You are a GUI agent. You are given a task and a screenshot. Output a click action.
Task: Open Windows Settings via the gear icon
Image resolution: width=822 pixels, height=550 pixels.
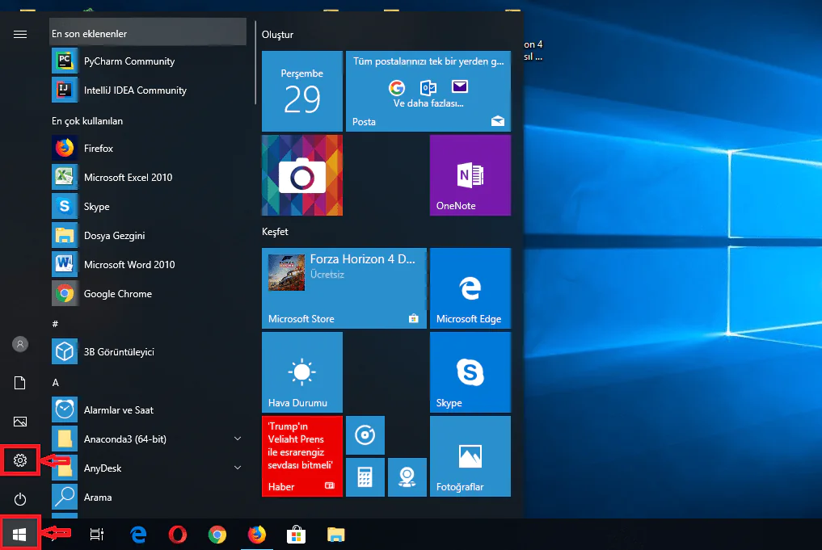click(x=19, y=460)
